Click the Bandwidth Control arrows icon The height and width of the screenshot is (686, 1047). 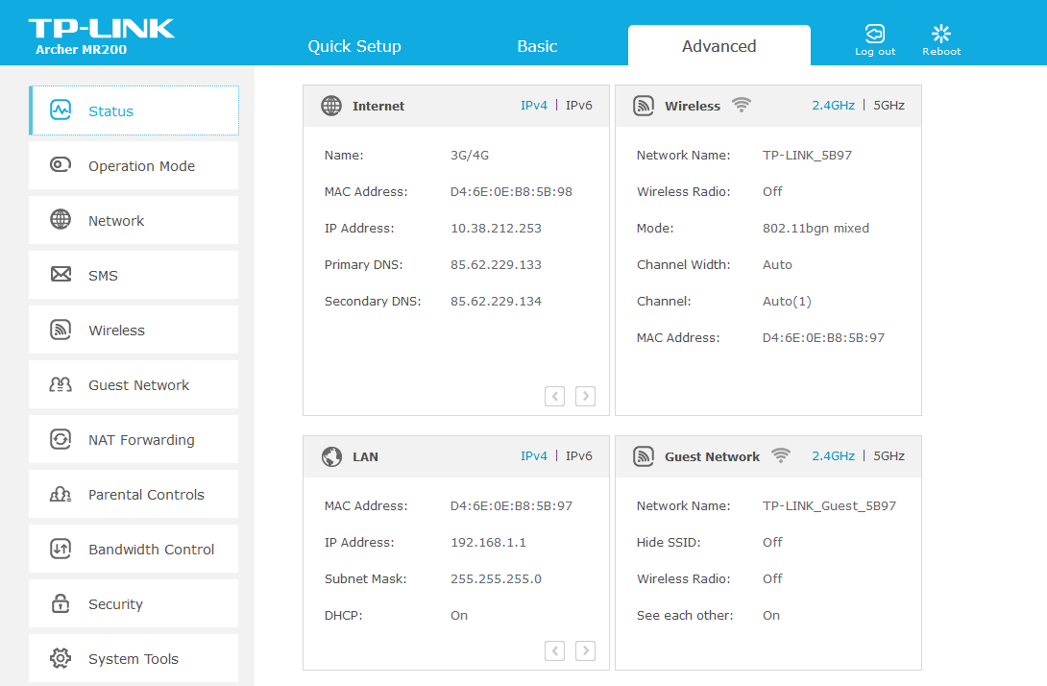[61, 549]
